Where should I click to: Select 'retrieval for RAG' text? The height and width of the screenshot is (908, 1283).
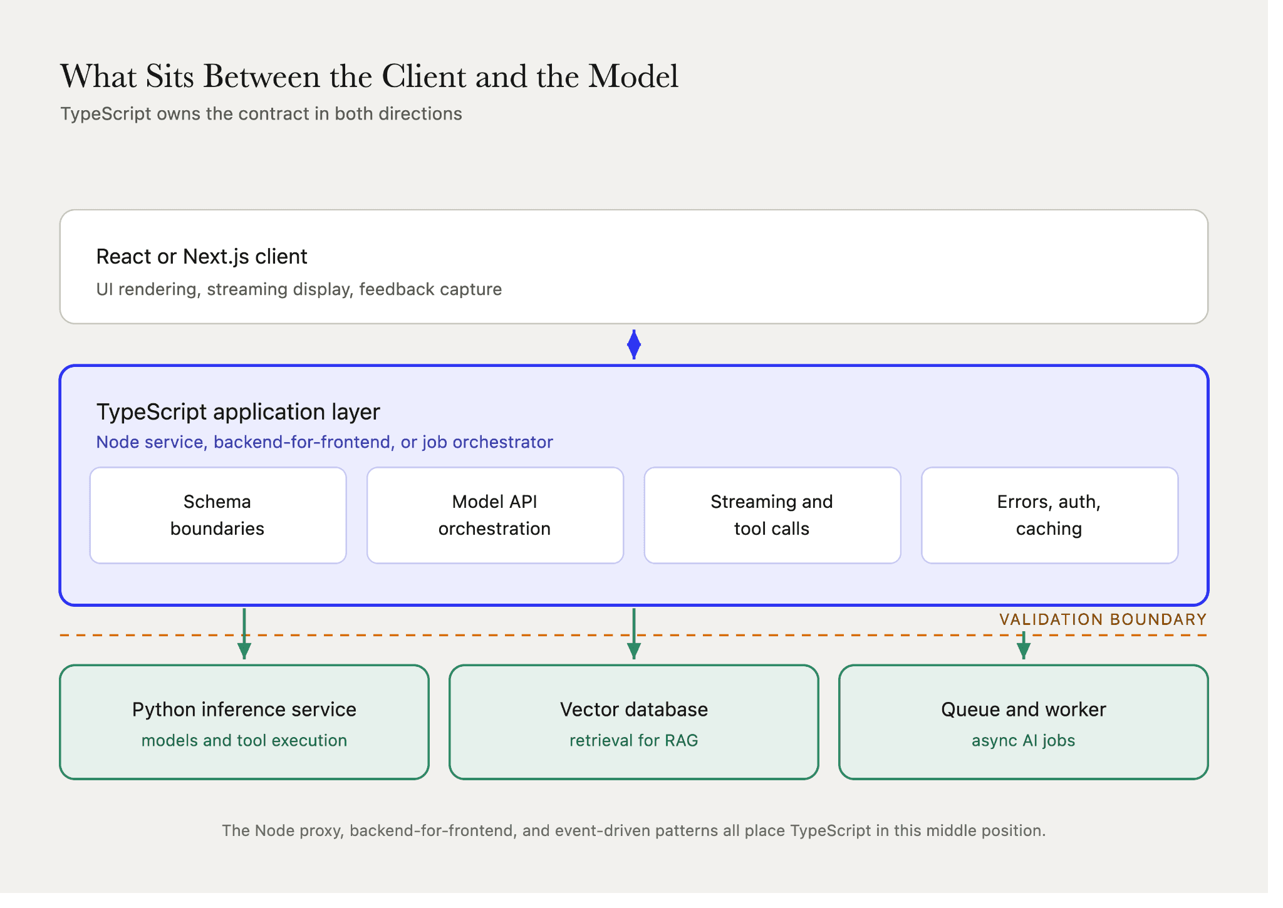click(634, 740)
